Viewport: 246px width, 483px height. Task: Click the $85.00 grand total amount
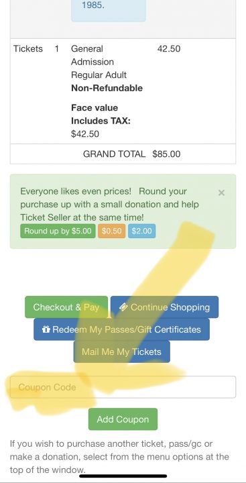[x=166, y=154]
